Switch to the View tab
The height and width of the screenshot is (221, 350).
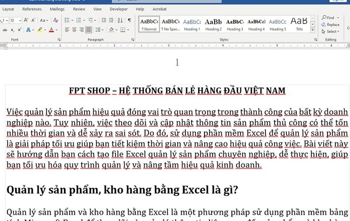point(97,9)
